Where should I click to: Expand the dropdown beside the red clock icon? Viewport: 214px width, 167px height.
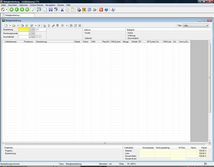[67, 26]
